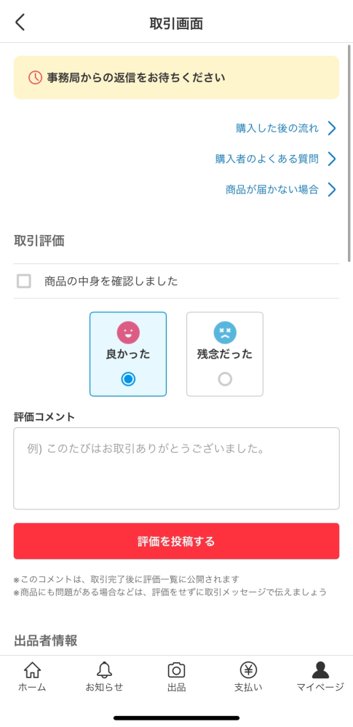Viewport: 353px width, 727px height.
Task: Tap the back arrow in the header
Action: tap(20, 23)
